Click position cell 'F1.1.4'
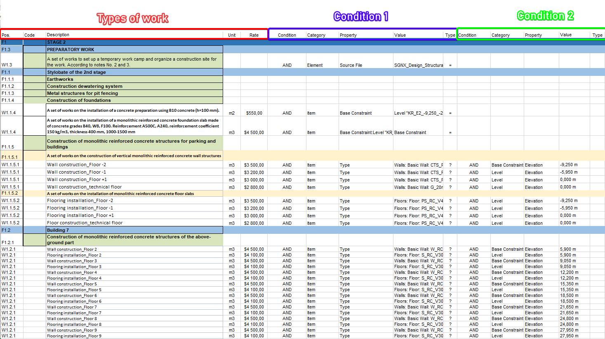Image resolution: width=605 pixels, height=339 pixels. tap(12, 100)
